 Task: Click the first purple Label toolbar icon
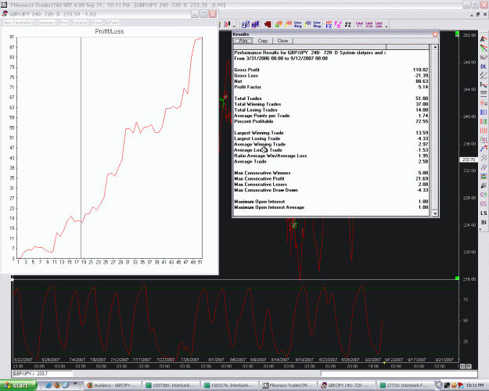tap(360, 24)
